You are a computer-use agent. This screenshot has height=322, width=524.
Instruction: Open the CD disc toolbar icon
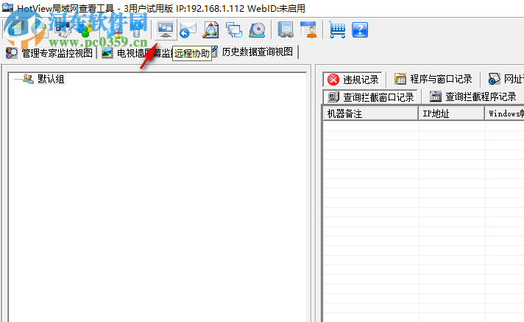coord(257,30)
